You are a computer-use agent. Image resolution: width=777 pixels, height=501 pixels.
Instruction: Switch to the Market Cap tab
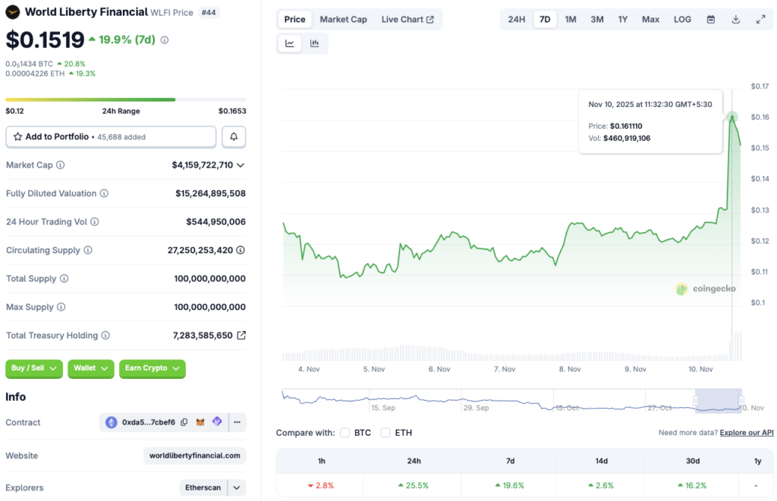tap(343, 20)
